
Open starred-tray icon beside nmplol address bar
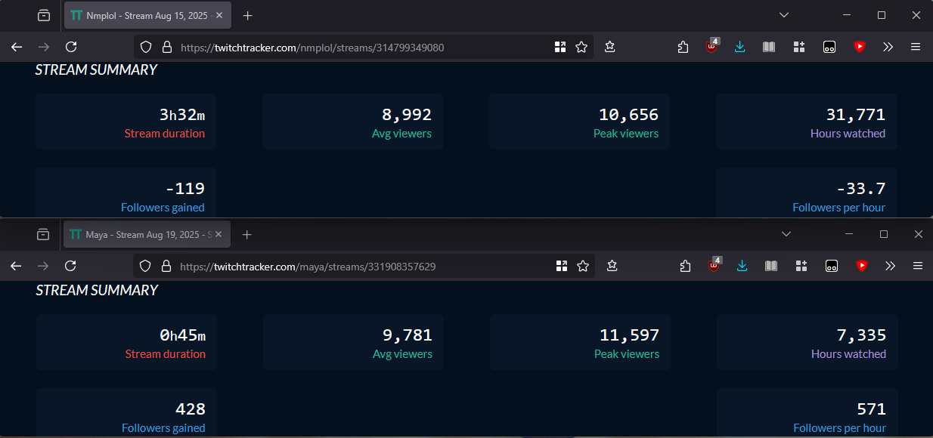(x=610, y=47)
